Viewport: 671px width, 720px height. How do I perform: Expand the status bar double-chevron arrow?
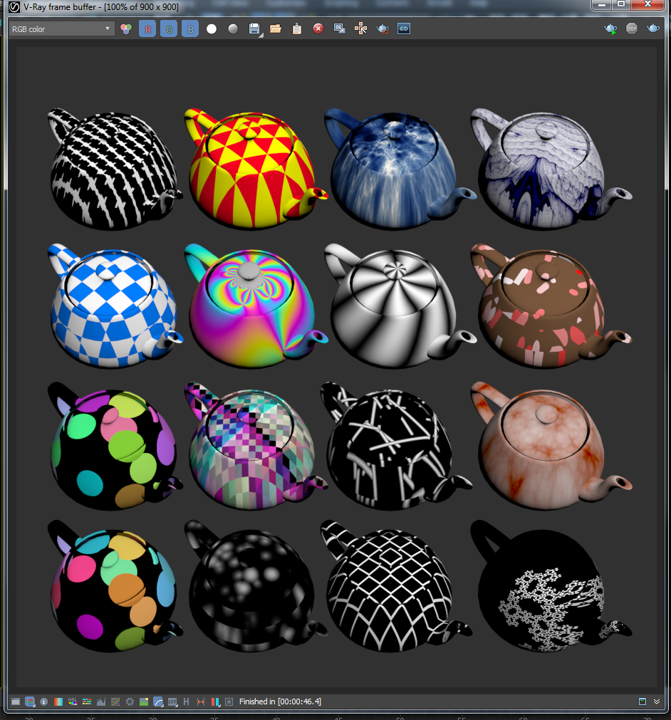[x=657, y=701]
